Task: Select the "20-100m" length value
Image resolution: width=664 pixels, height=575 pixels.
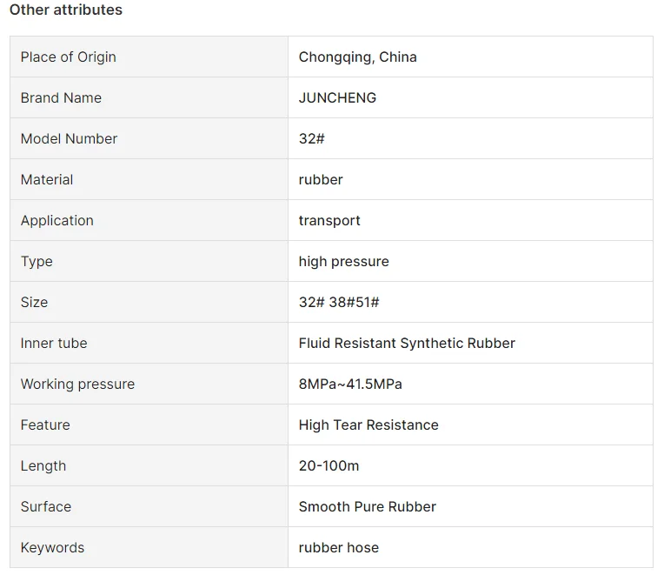Action: (x=329, y=466)
